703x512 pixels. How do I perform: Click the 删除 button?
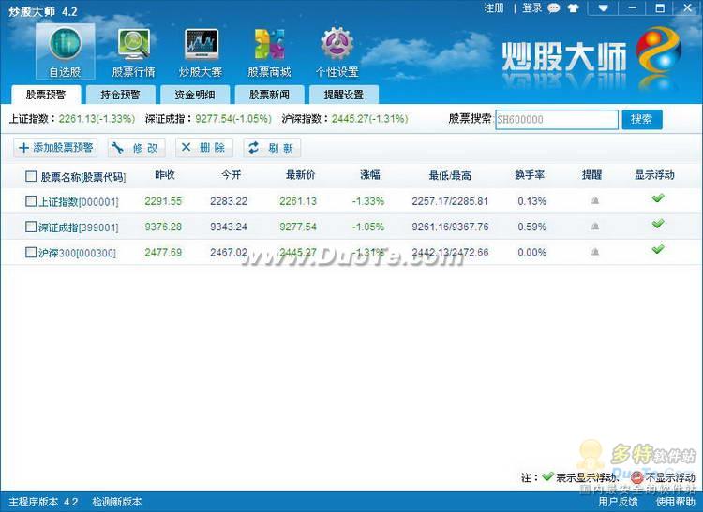[204, 148]
